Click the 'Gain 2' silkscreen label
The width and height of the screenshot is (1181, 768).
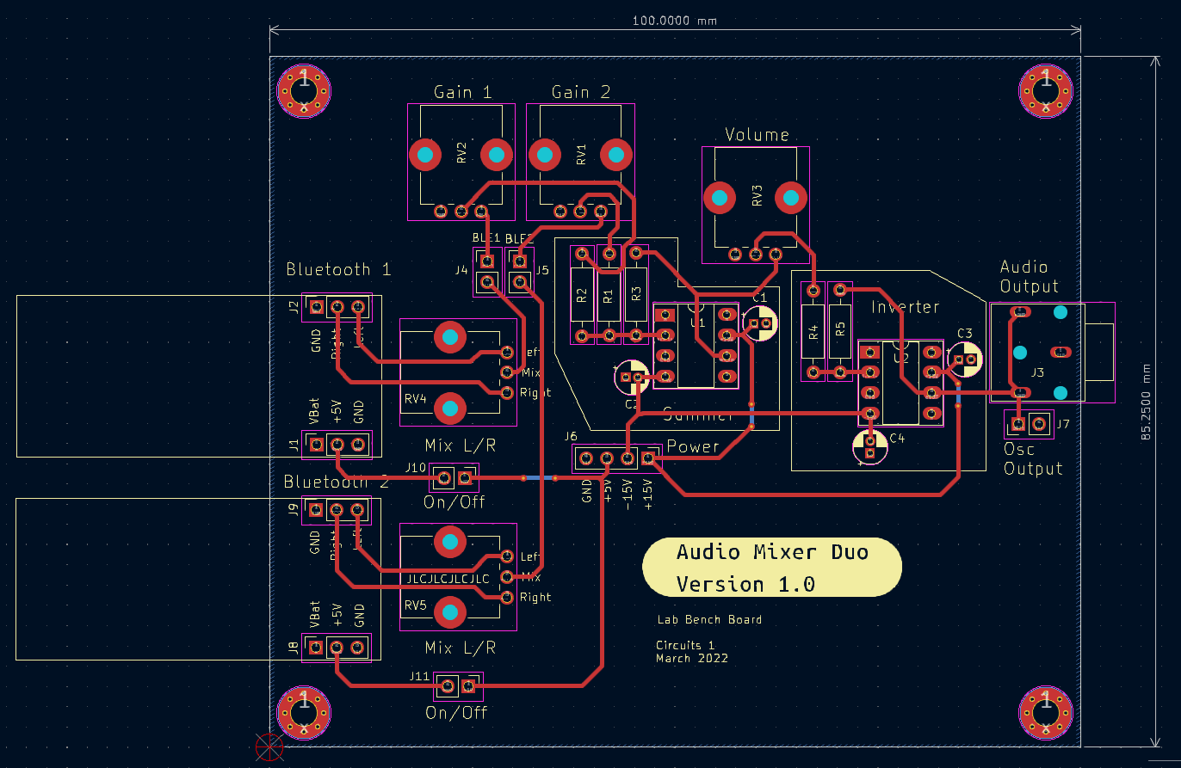coord(581,92)
